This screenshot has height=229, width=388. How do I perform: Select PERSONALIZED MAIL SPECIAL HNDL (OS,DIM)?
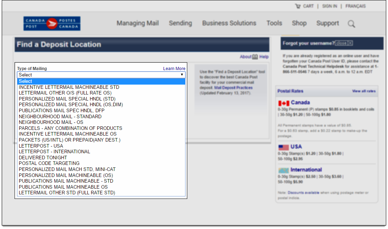click(x=101, y=105)
